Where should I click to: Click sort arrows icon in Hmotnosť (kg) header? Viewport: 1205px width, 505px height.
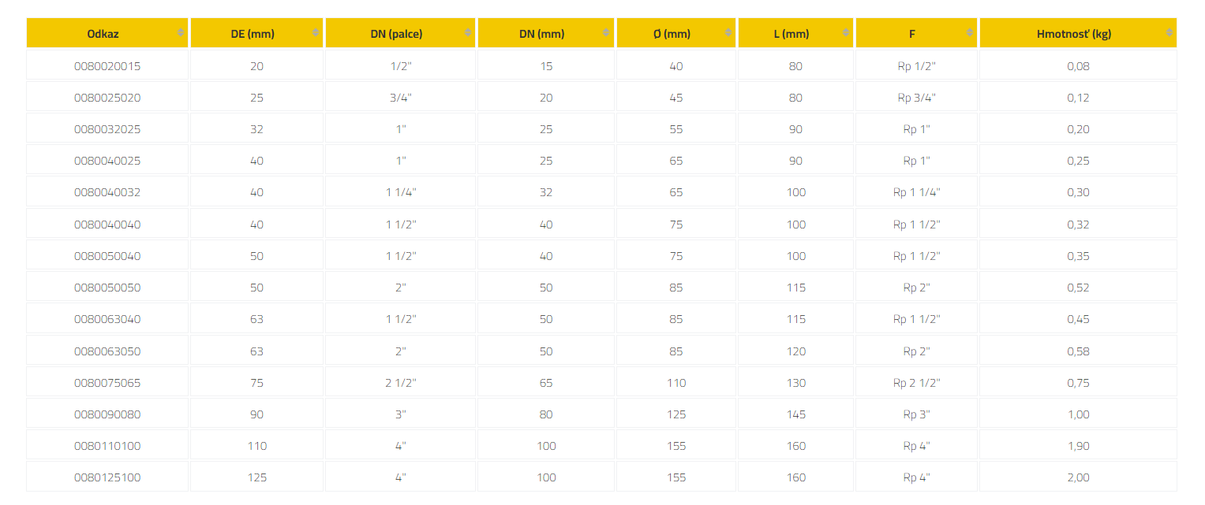click(1169, 32)
